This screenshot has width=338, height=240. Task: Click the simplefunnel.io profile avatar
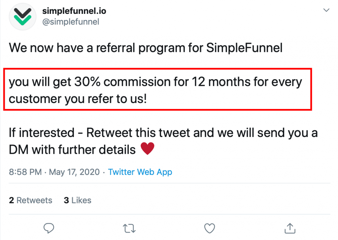22,16
